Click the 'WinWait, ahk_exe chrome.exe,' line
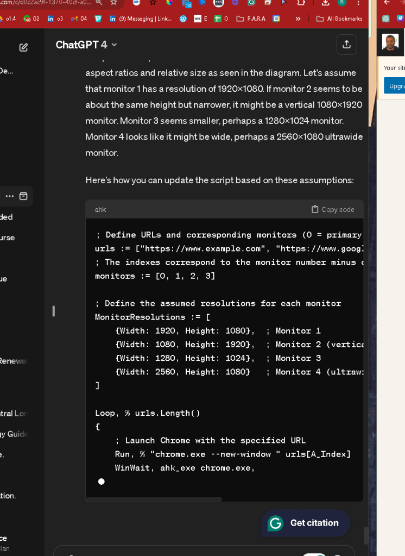The image size is (405, 556). tap(185, 468)
